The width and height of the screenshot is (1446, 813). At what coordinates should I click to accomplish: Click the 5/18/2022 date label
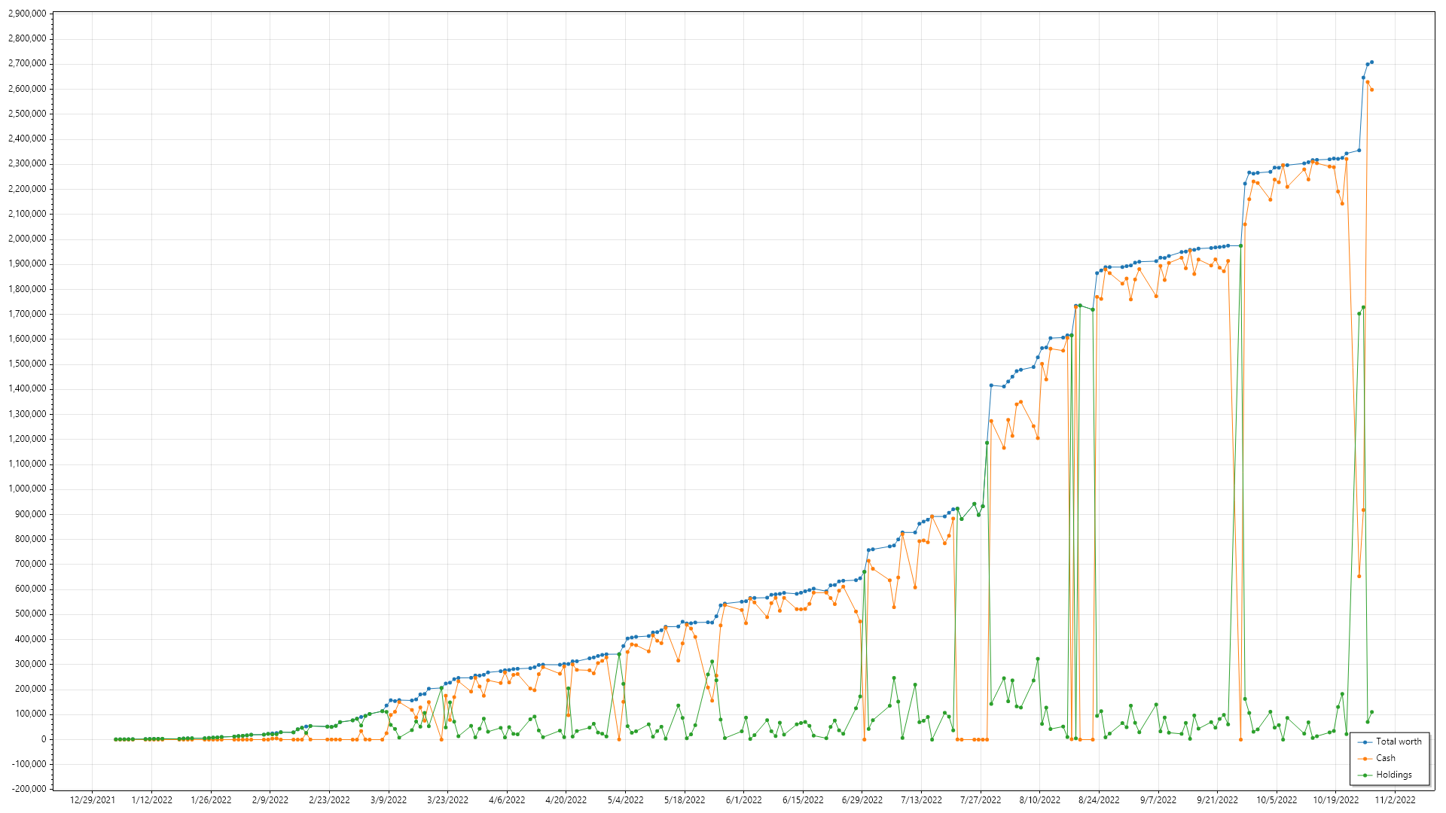[x=685, y=800]
